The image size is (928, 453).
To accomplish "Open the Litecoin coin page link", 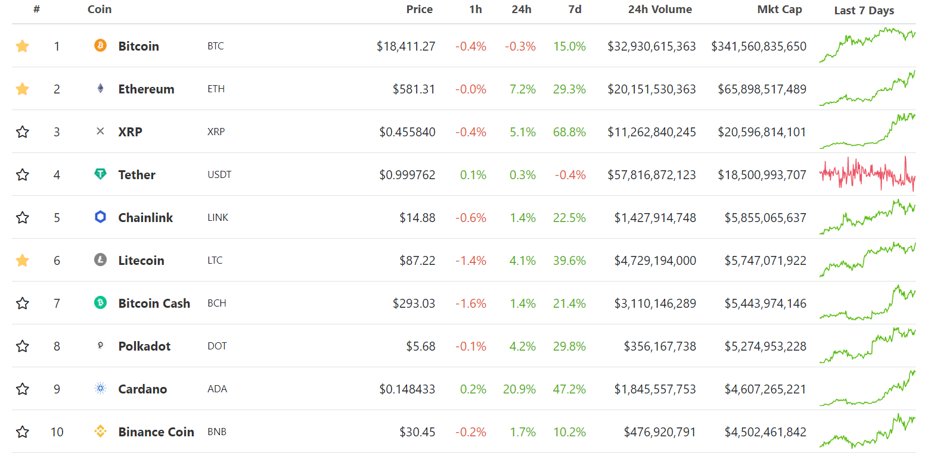I will pos(141,260).
